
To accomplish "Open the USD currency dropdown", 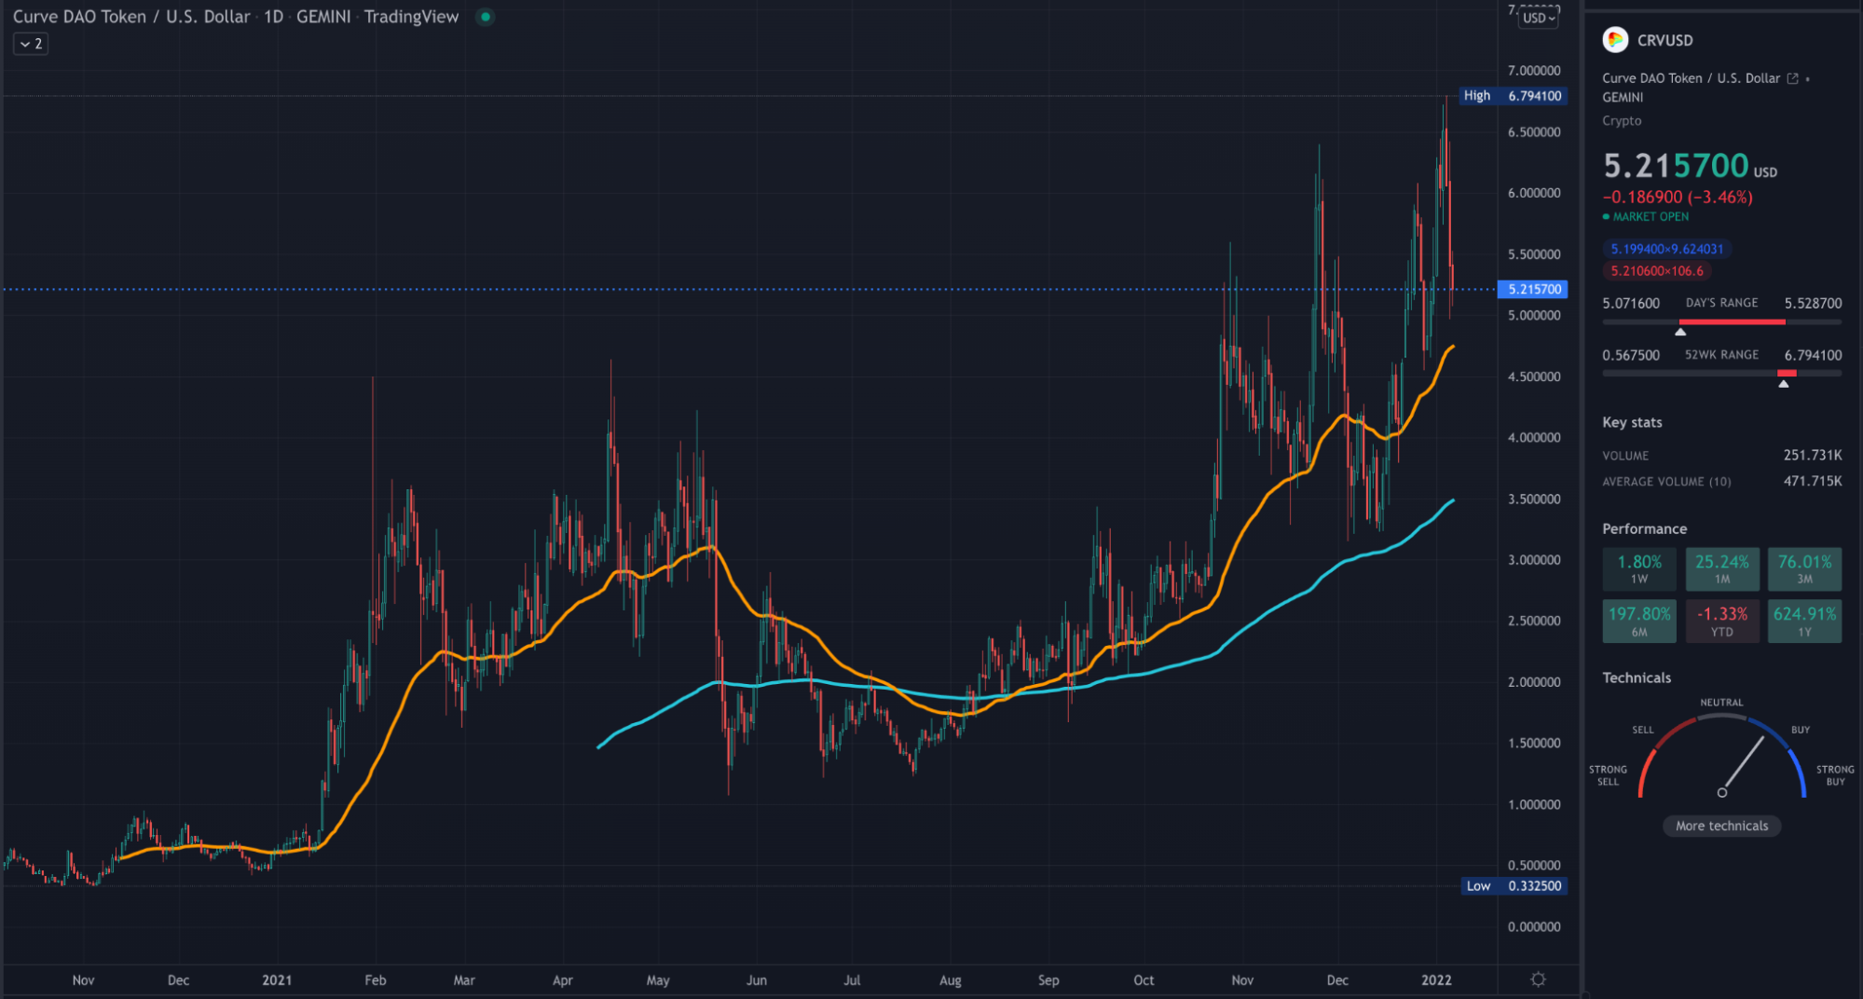I will pyautogui.click(x=1539, y=18).
